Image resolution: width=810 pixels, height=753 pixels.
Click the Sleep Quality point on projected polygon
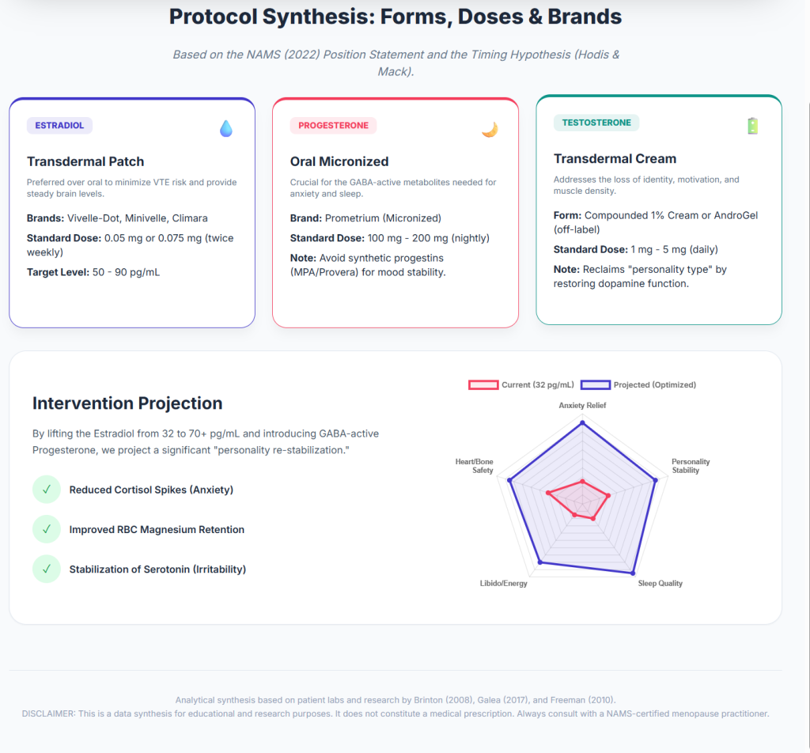tap(633, 573)
